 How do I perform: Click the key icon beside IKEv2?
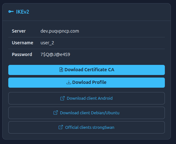click(x=11, y=12)
